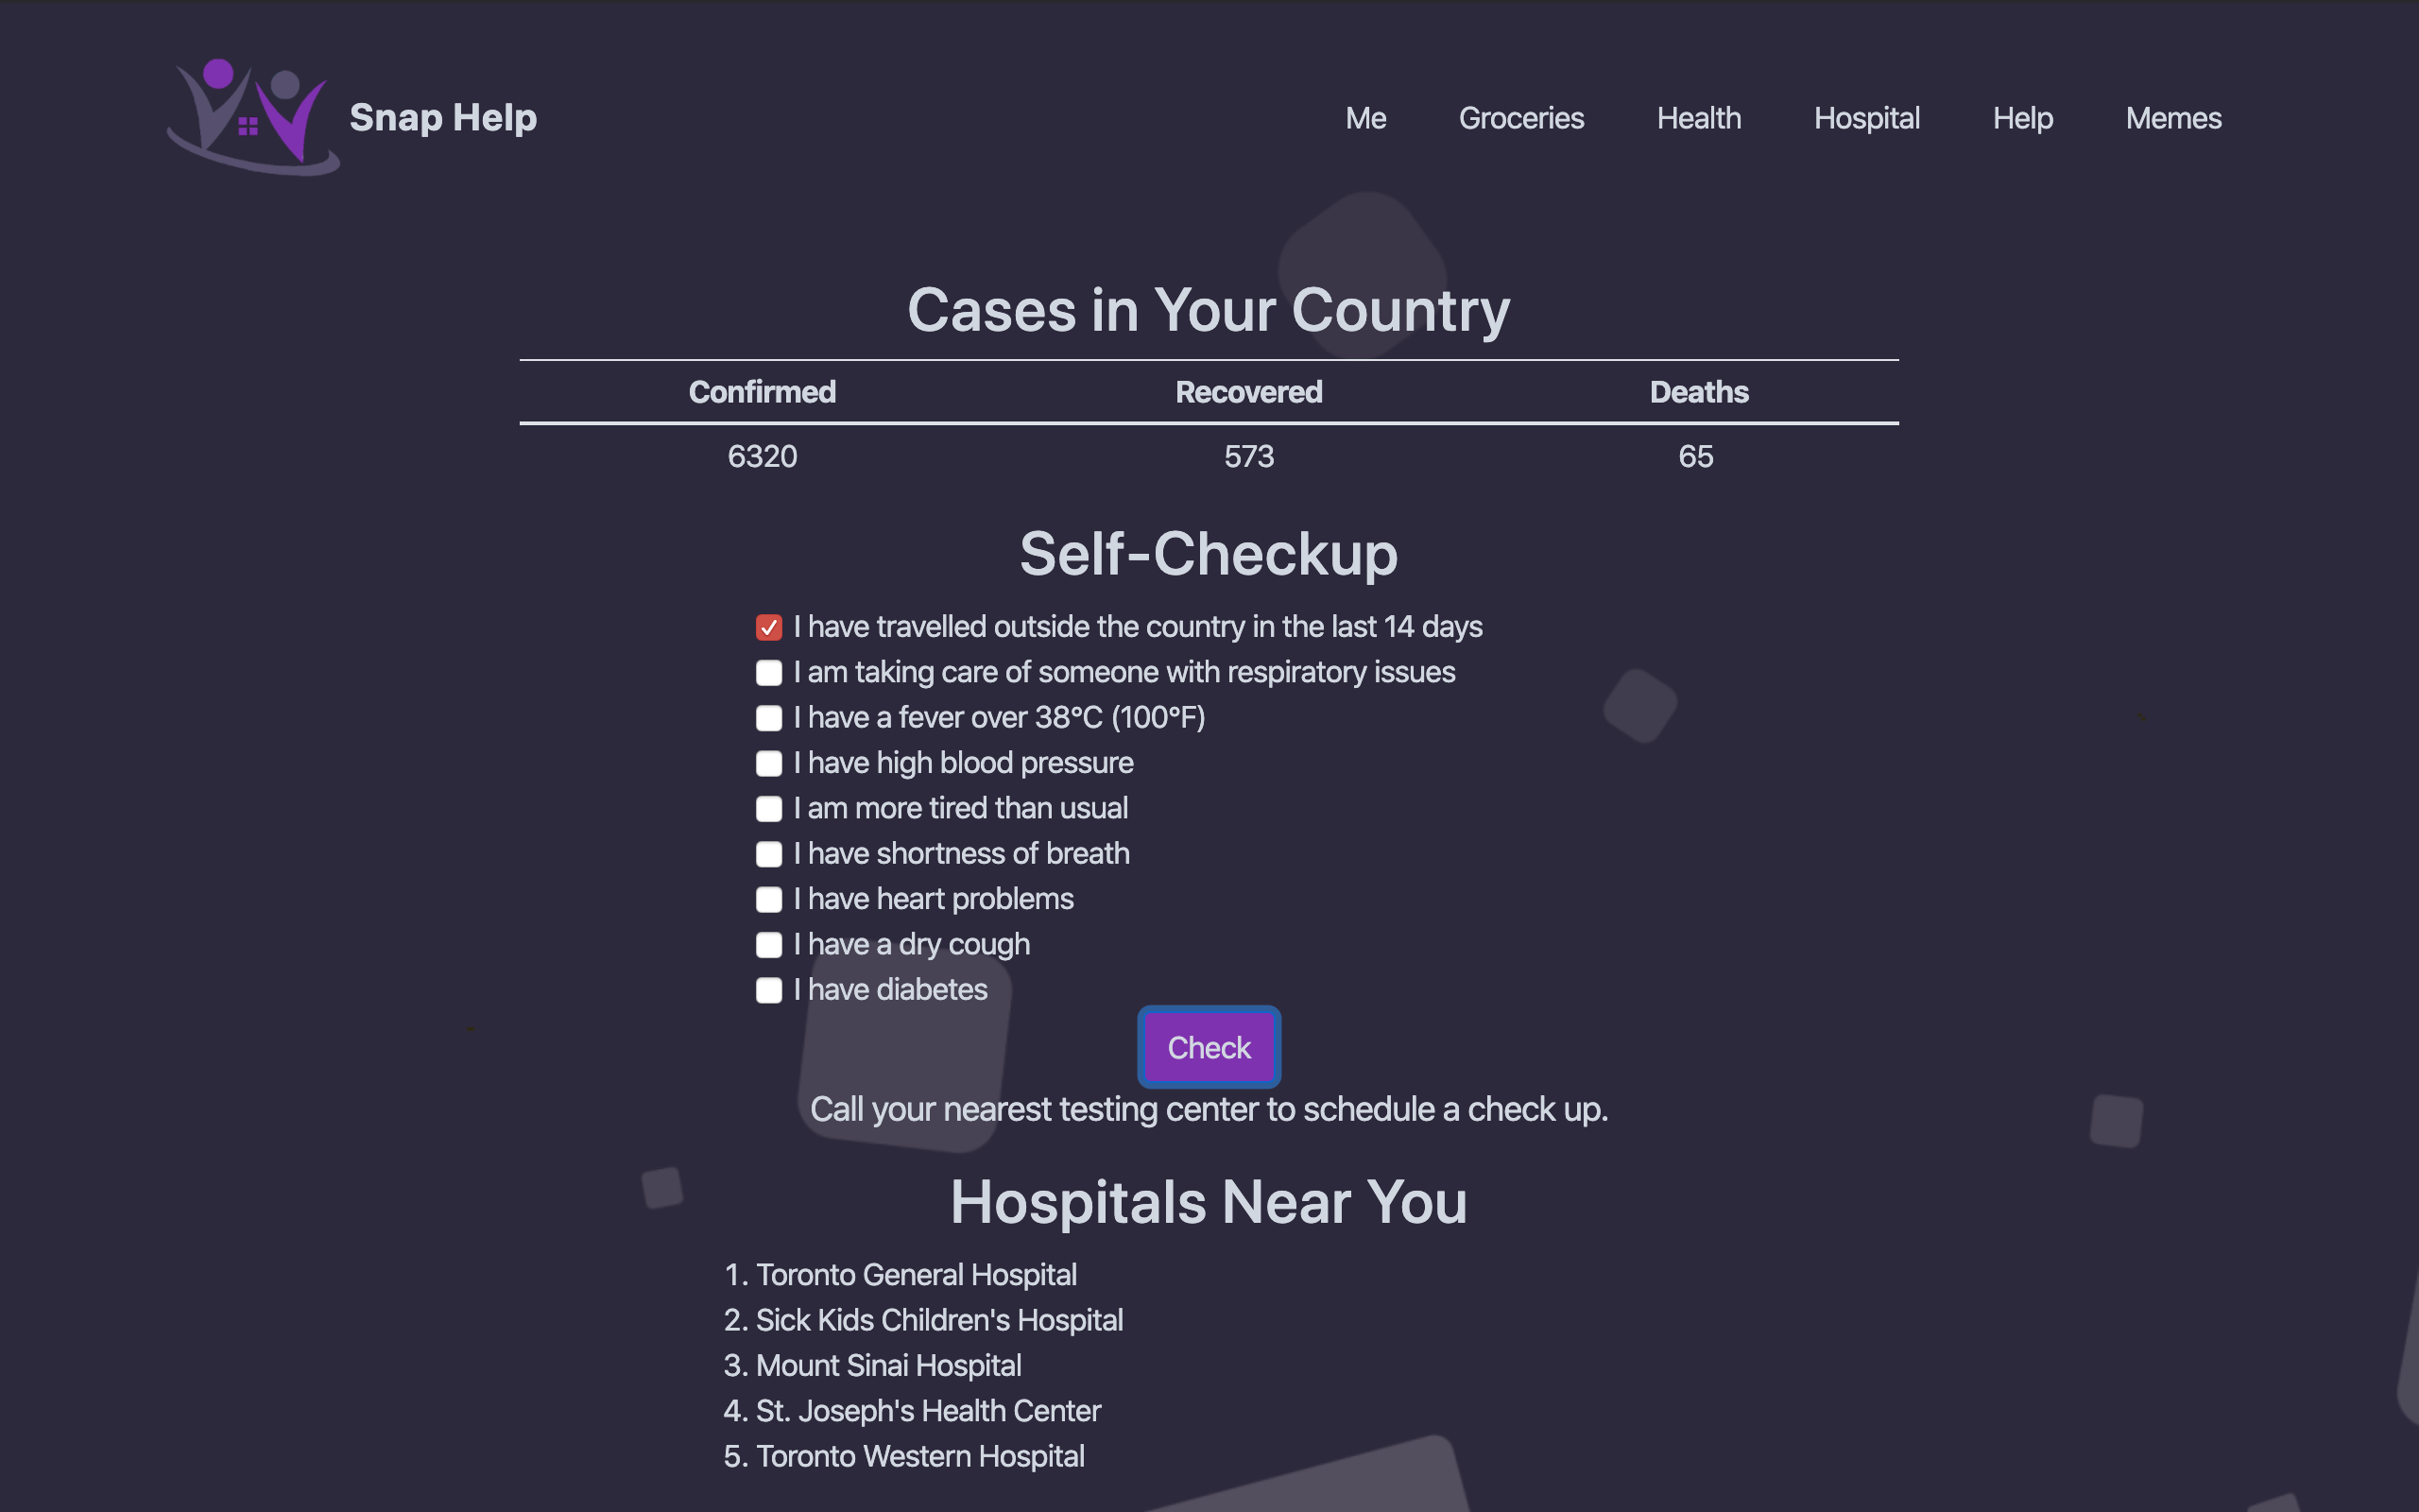Viewport: 2419px width, 1512px height.
Task: Mark the dry cough checkbox
Action: click(x=768, y=945)
